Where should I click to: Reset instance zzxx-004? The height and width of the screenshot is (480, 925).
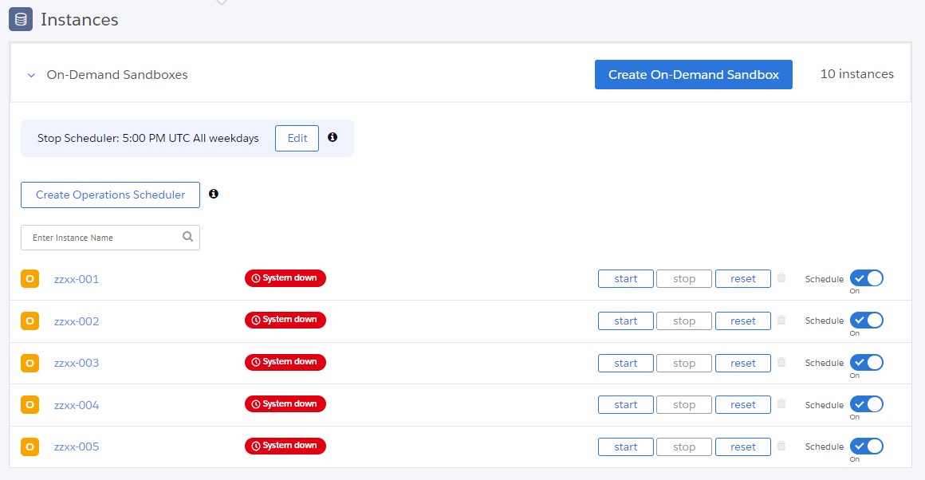[x=742, y=404]
